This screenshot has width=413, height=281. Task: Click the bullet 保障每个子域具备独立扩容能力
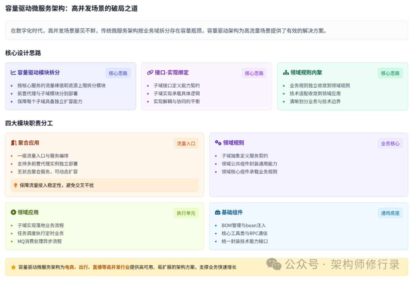click(x=50, y=101)
